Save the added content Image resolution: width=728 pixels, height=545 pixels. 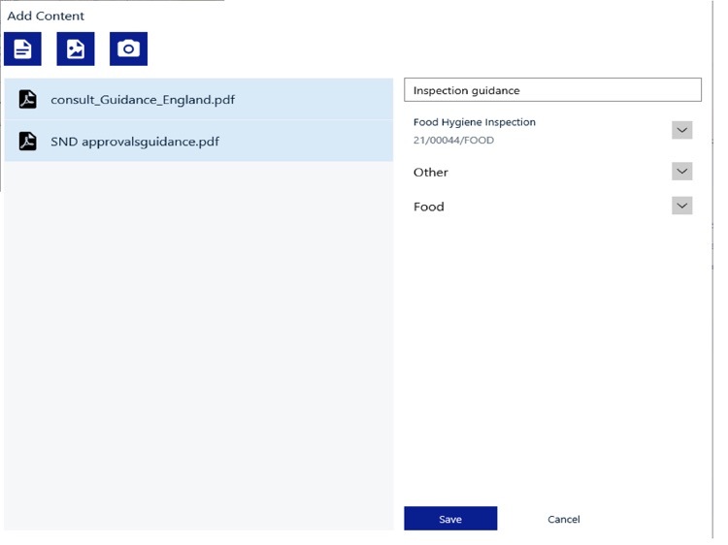450,519
